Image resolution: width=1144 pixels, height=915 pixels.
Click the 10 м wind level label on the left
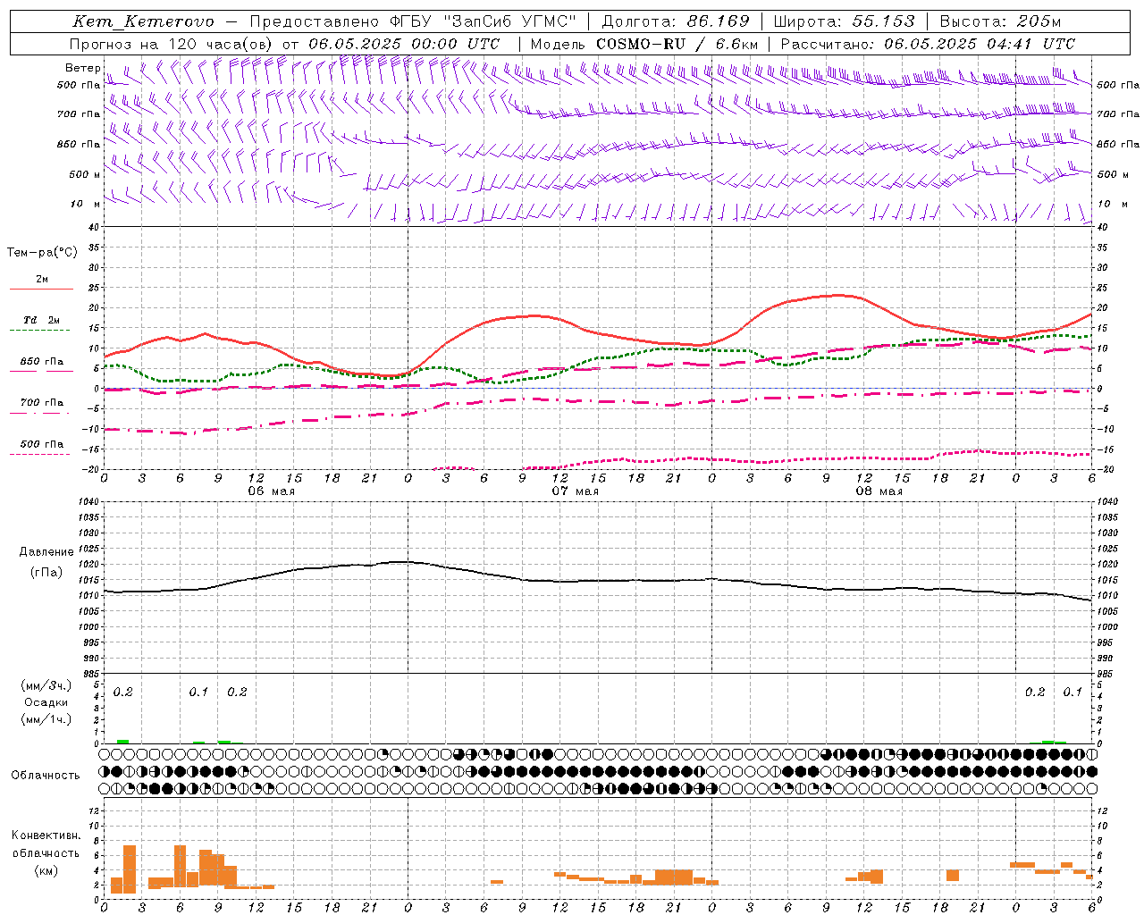click(86, 204)
